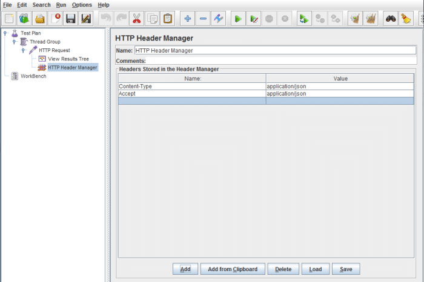
Task: Select HTTP Header Manager tree node
Action: click(73, 68)
